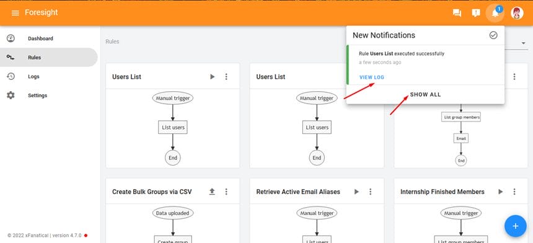Click the Rules breadcrumb label
This screenshot has width=533, height=243.
[x=112, y=42]
